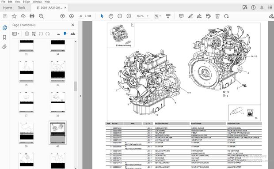Print the document
274x169 pixels.
tap(32, 16)
